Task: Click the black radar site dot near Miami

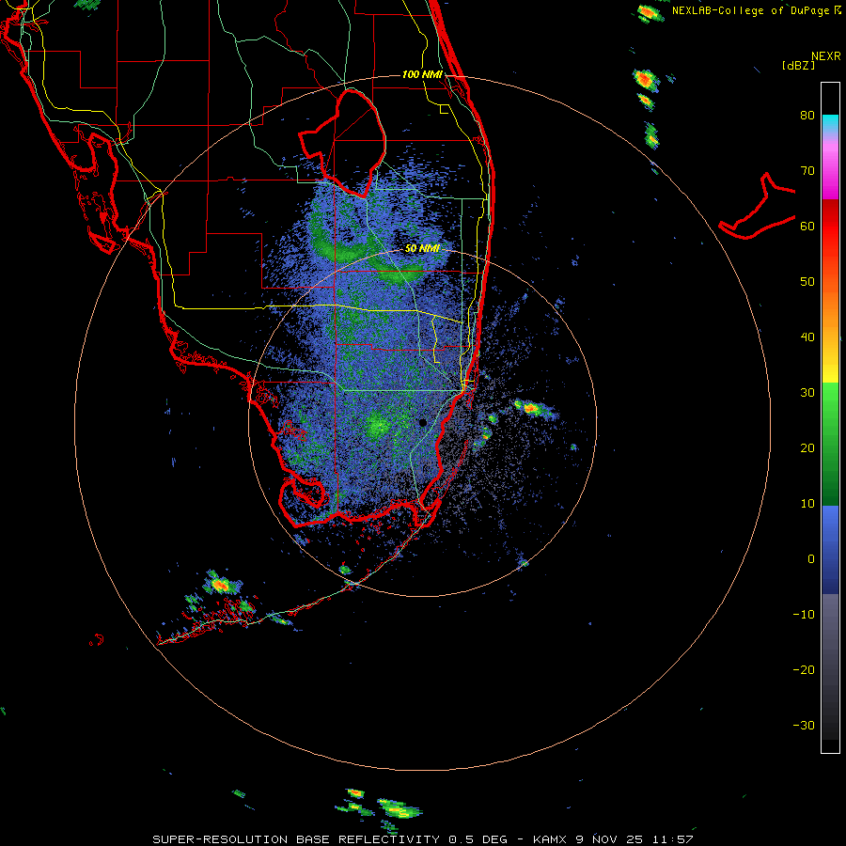Action: [x=422, y=422]
